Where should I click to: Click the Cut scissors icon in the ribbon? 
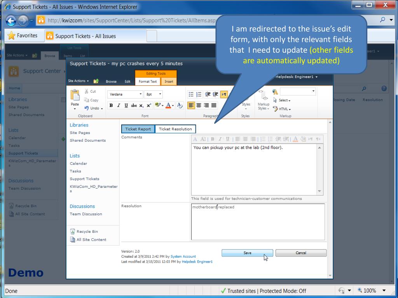pos(87,91)
